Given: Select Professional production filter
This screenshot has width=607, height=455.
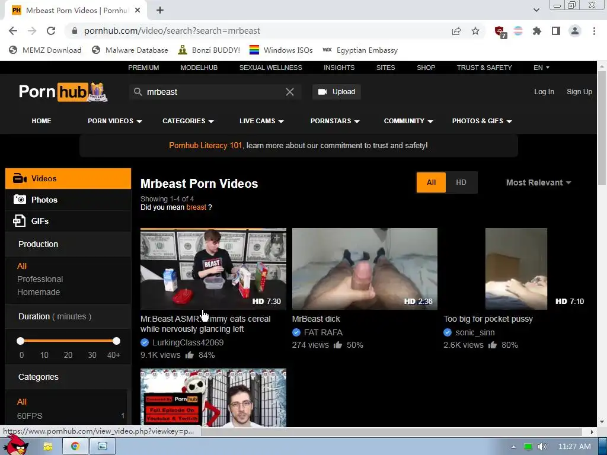Looking at the screenshot, I should point(40,280).
